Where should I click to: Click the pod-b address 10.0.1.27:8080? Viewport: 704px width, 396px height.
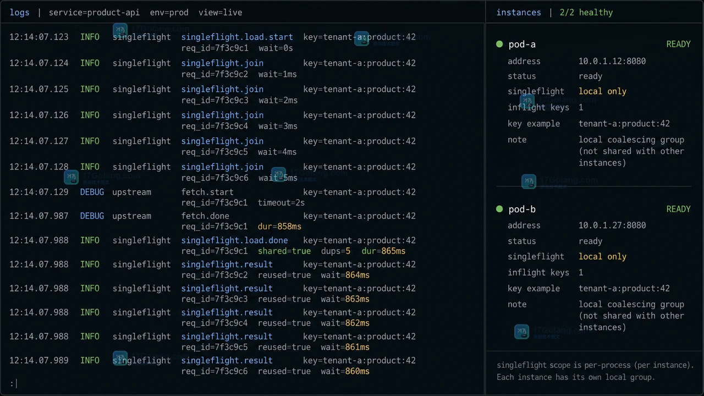click(612, 225)
